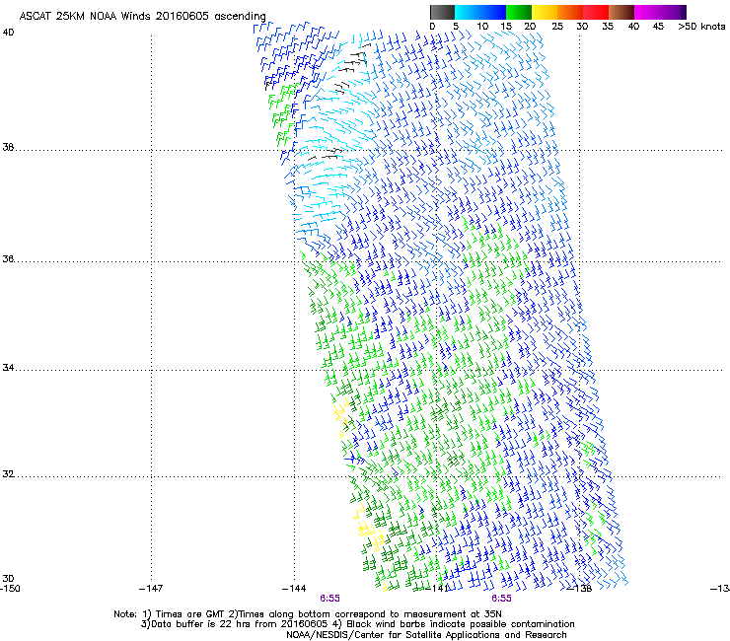The height and width of the screenshot is (641, 730).
Task: Click the latitude axis label '38'
Action: tap(8, 147)
